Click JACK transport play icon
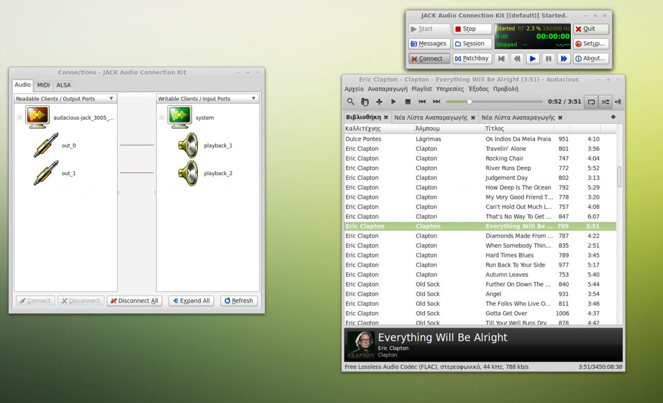 532,59
